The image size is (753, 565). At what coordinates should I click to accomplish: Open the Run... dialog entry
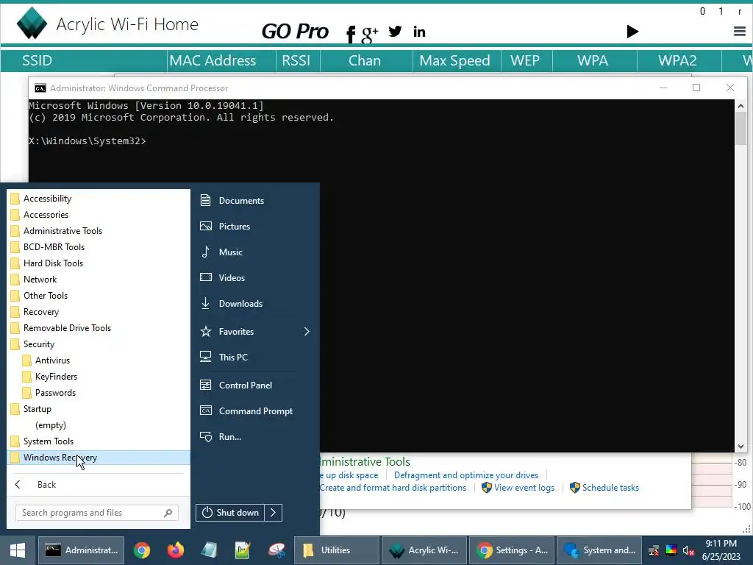pyautogui.click(x=255, y=437)
